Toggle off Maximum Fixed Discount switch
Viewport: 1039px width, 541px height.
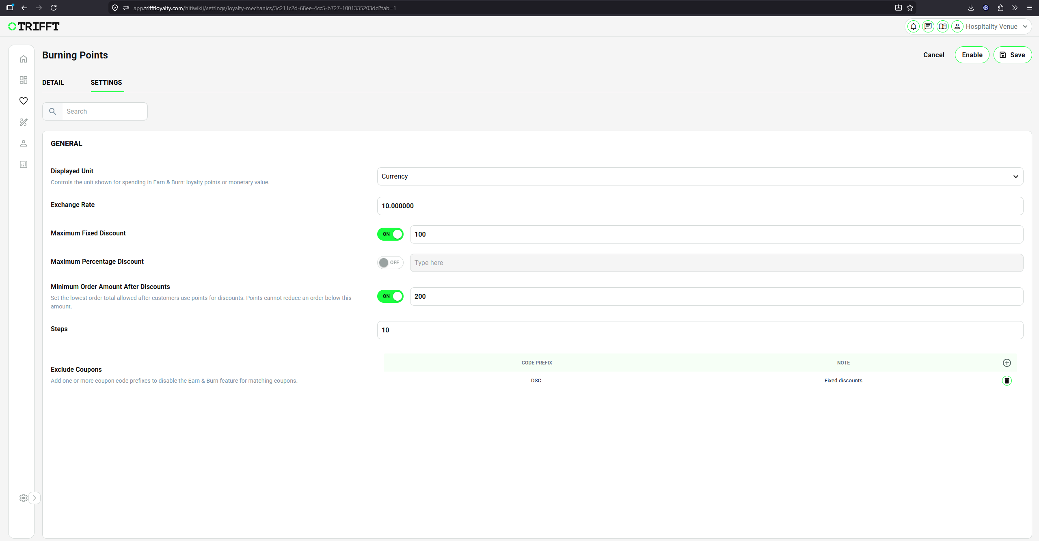[390, 234]
